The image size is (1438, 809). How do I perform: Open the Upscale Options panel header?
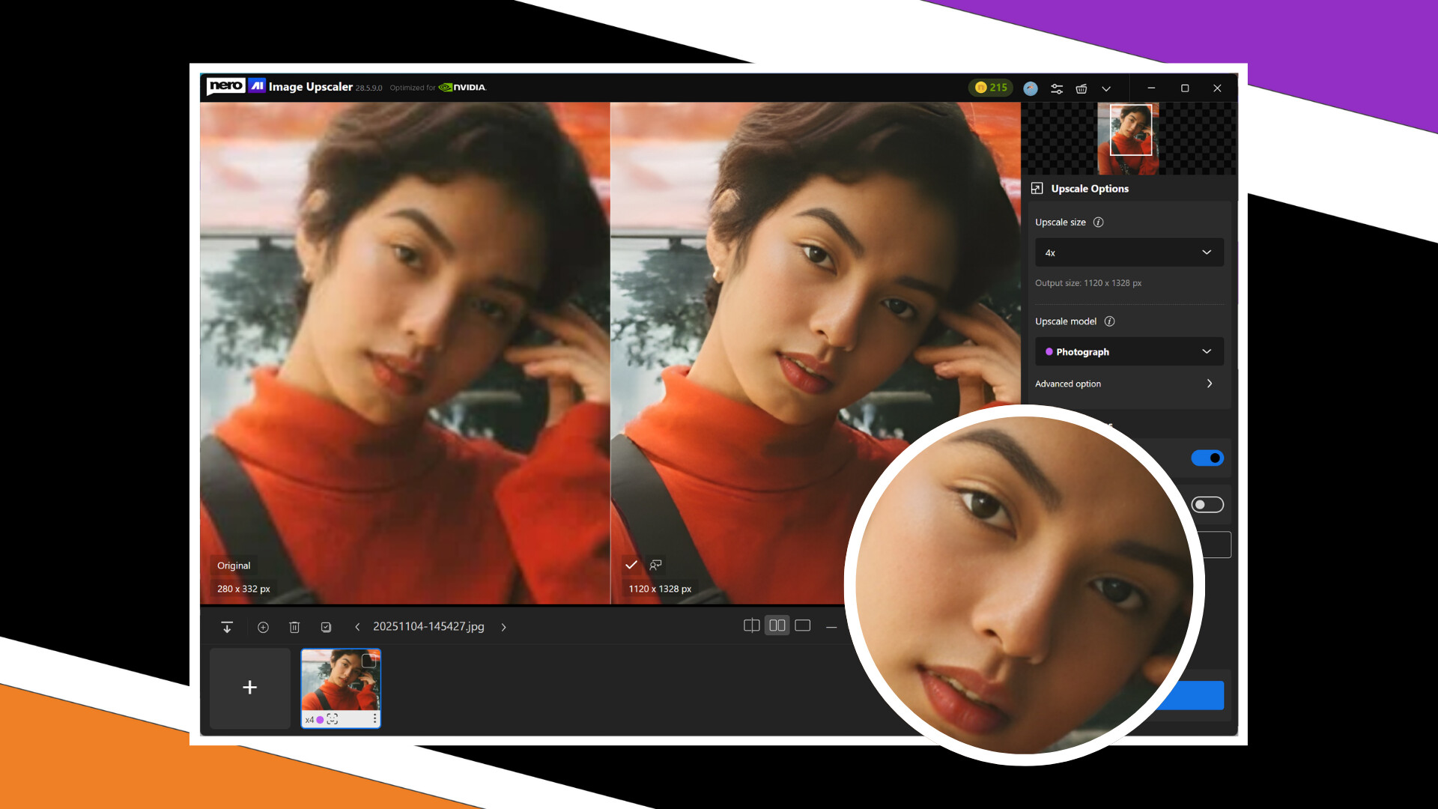1090,189
